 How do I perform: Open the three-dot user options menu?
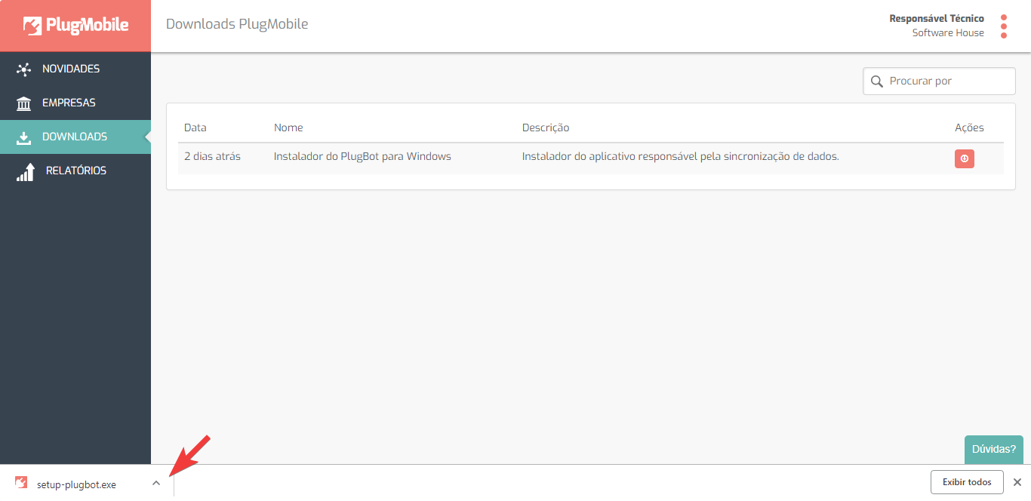pyautogui.click(x=1004, y=26)
